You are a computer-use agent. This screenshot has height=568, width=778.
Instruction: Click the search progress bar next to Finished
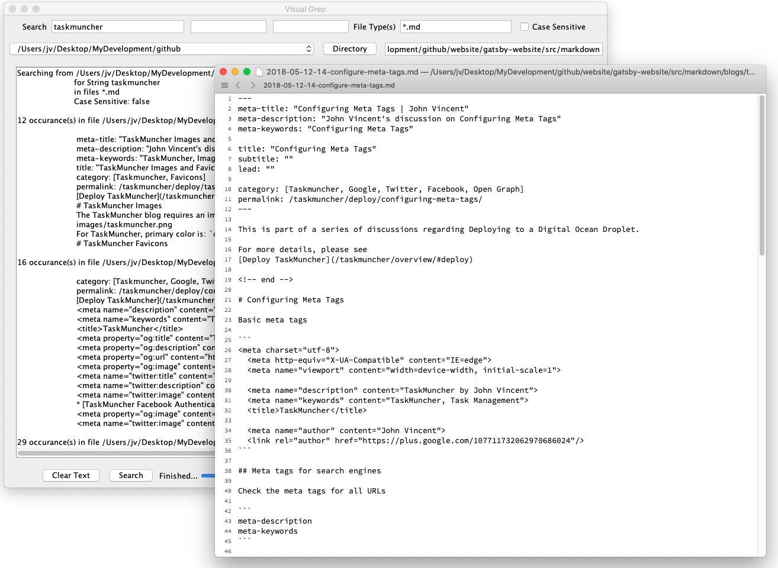click(208, 476)
